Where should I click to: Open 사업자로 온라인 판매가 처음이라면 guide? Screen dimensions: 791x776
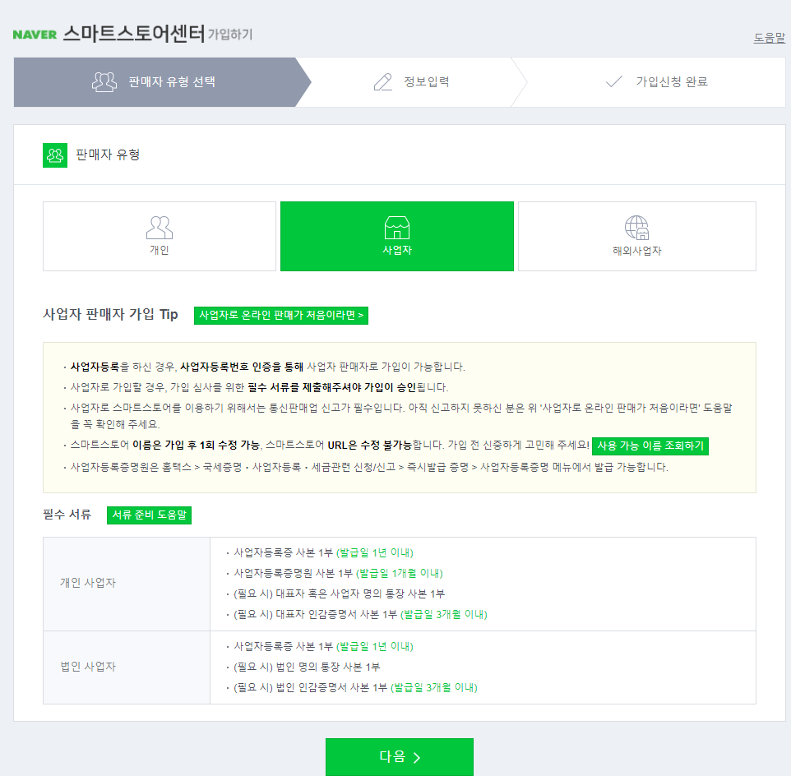tap(281, 316)
